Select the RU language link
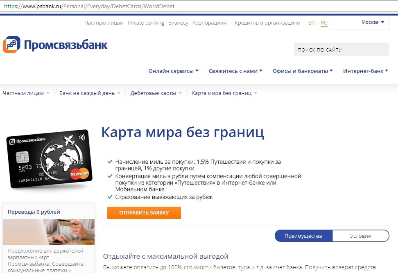The height and width of the screenshot is (273, 398). [x=324, y=23]
